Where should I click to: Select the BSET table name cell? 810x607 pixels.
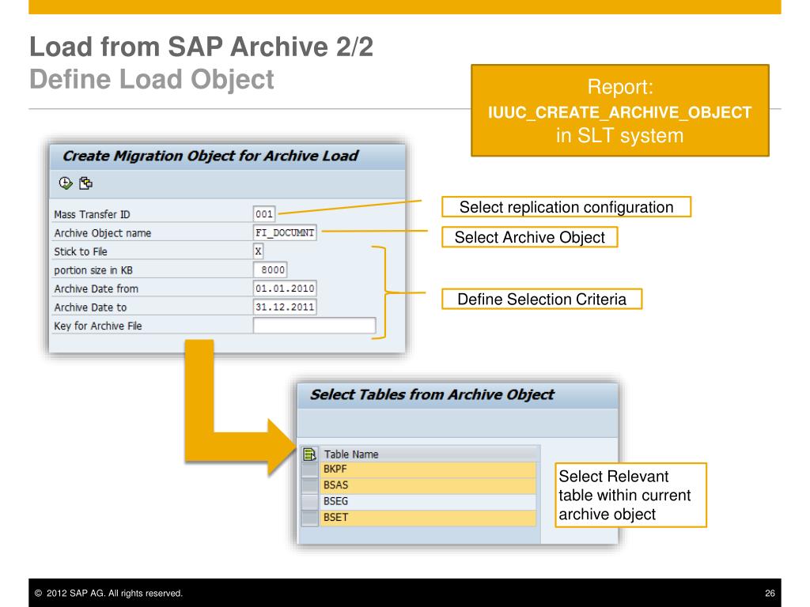(x=428, y=517)
